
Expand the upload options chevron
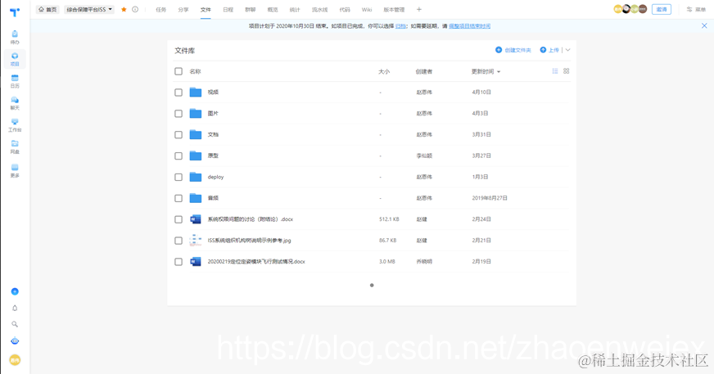pos(567,50)
